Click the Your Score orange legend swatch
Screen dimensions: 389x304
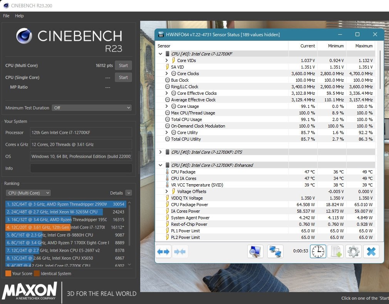[8, 274]
